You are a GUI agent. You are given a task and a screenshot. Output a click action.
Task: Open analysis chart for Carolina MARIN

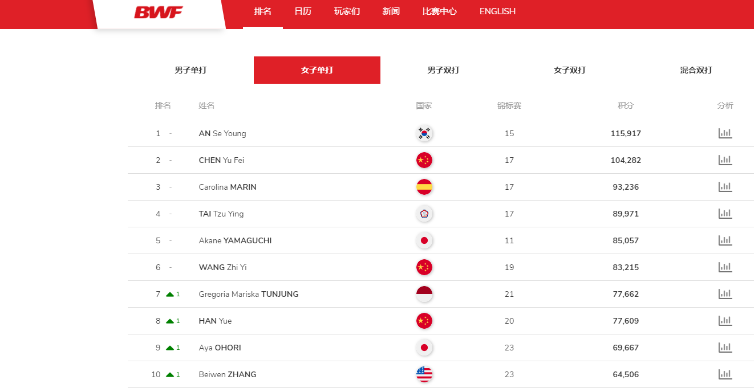click(x=725, y=187)
